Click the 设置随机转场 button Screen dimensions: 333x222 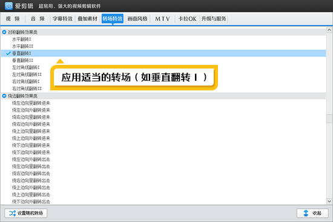(26, 213)
